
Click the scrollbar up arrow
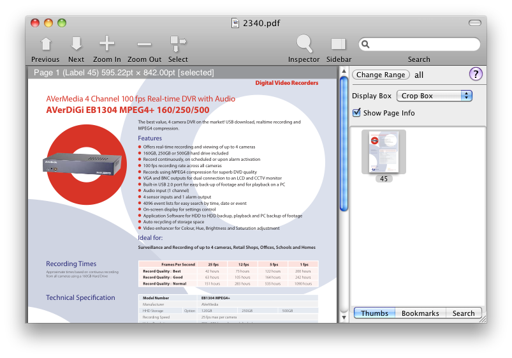[344, 71]
